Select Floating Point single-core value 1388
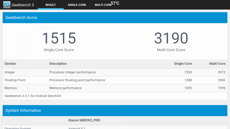The image size is (230, 129). 188,80
